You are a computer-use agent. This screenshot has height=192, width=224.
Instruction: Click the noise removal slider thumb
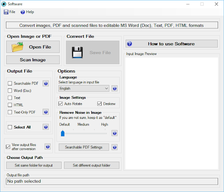(63, 133)
